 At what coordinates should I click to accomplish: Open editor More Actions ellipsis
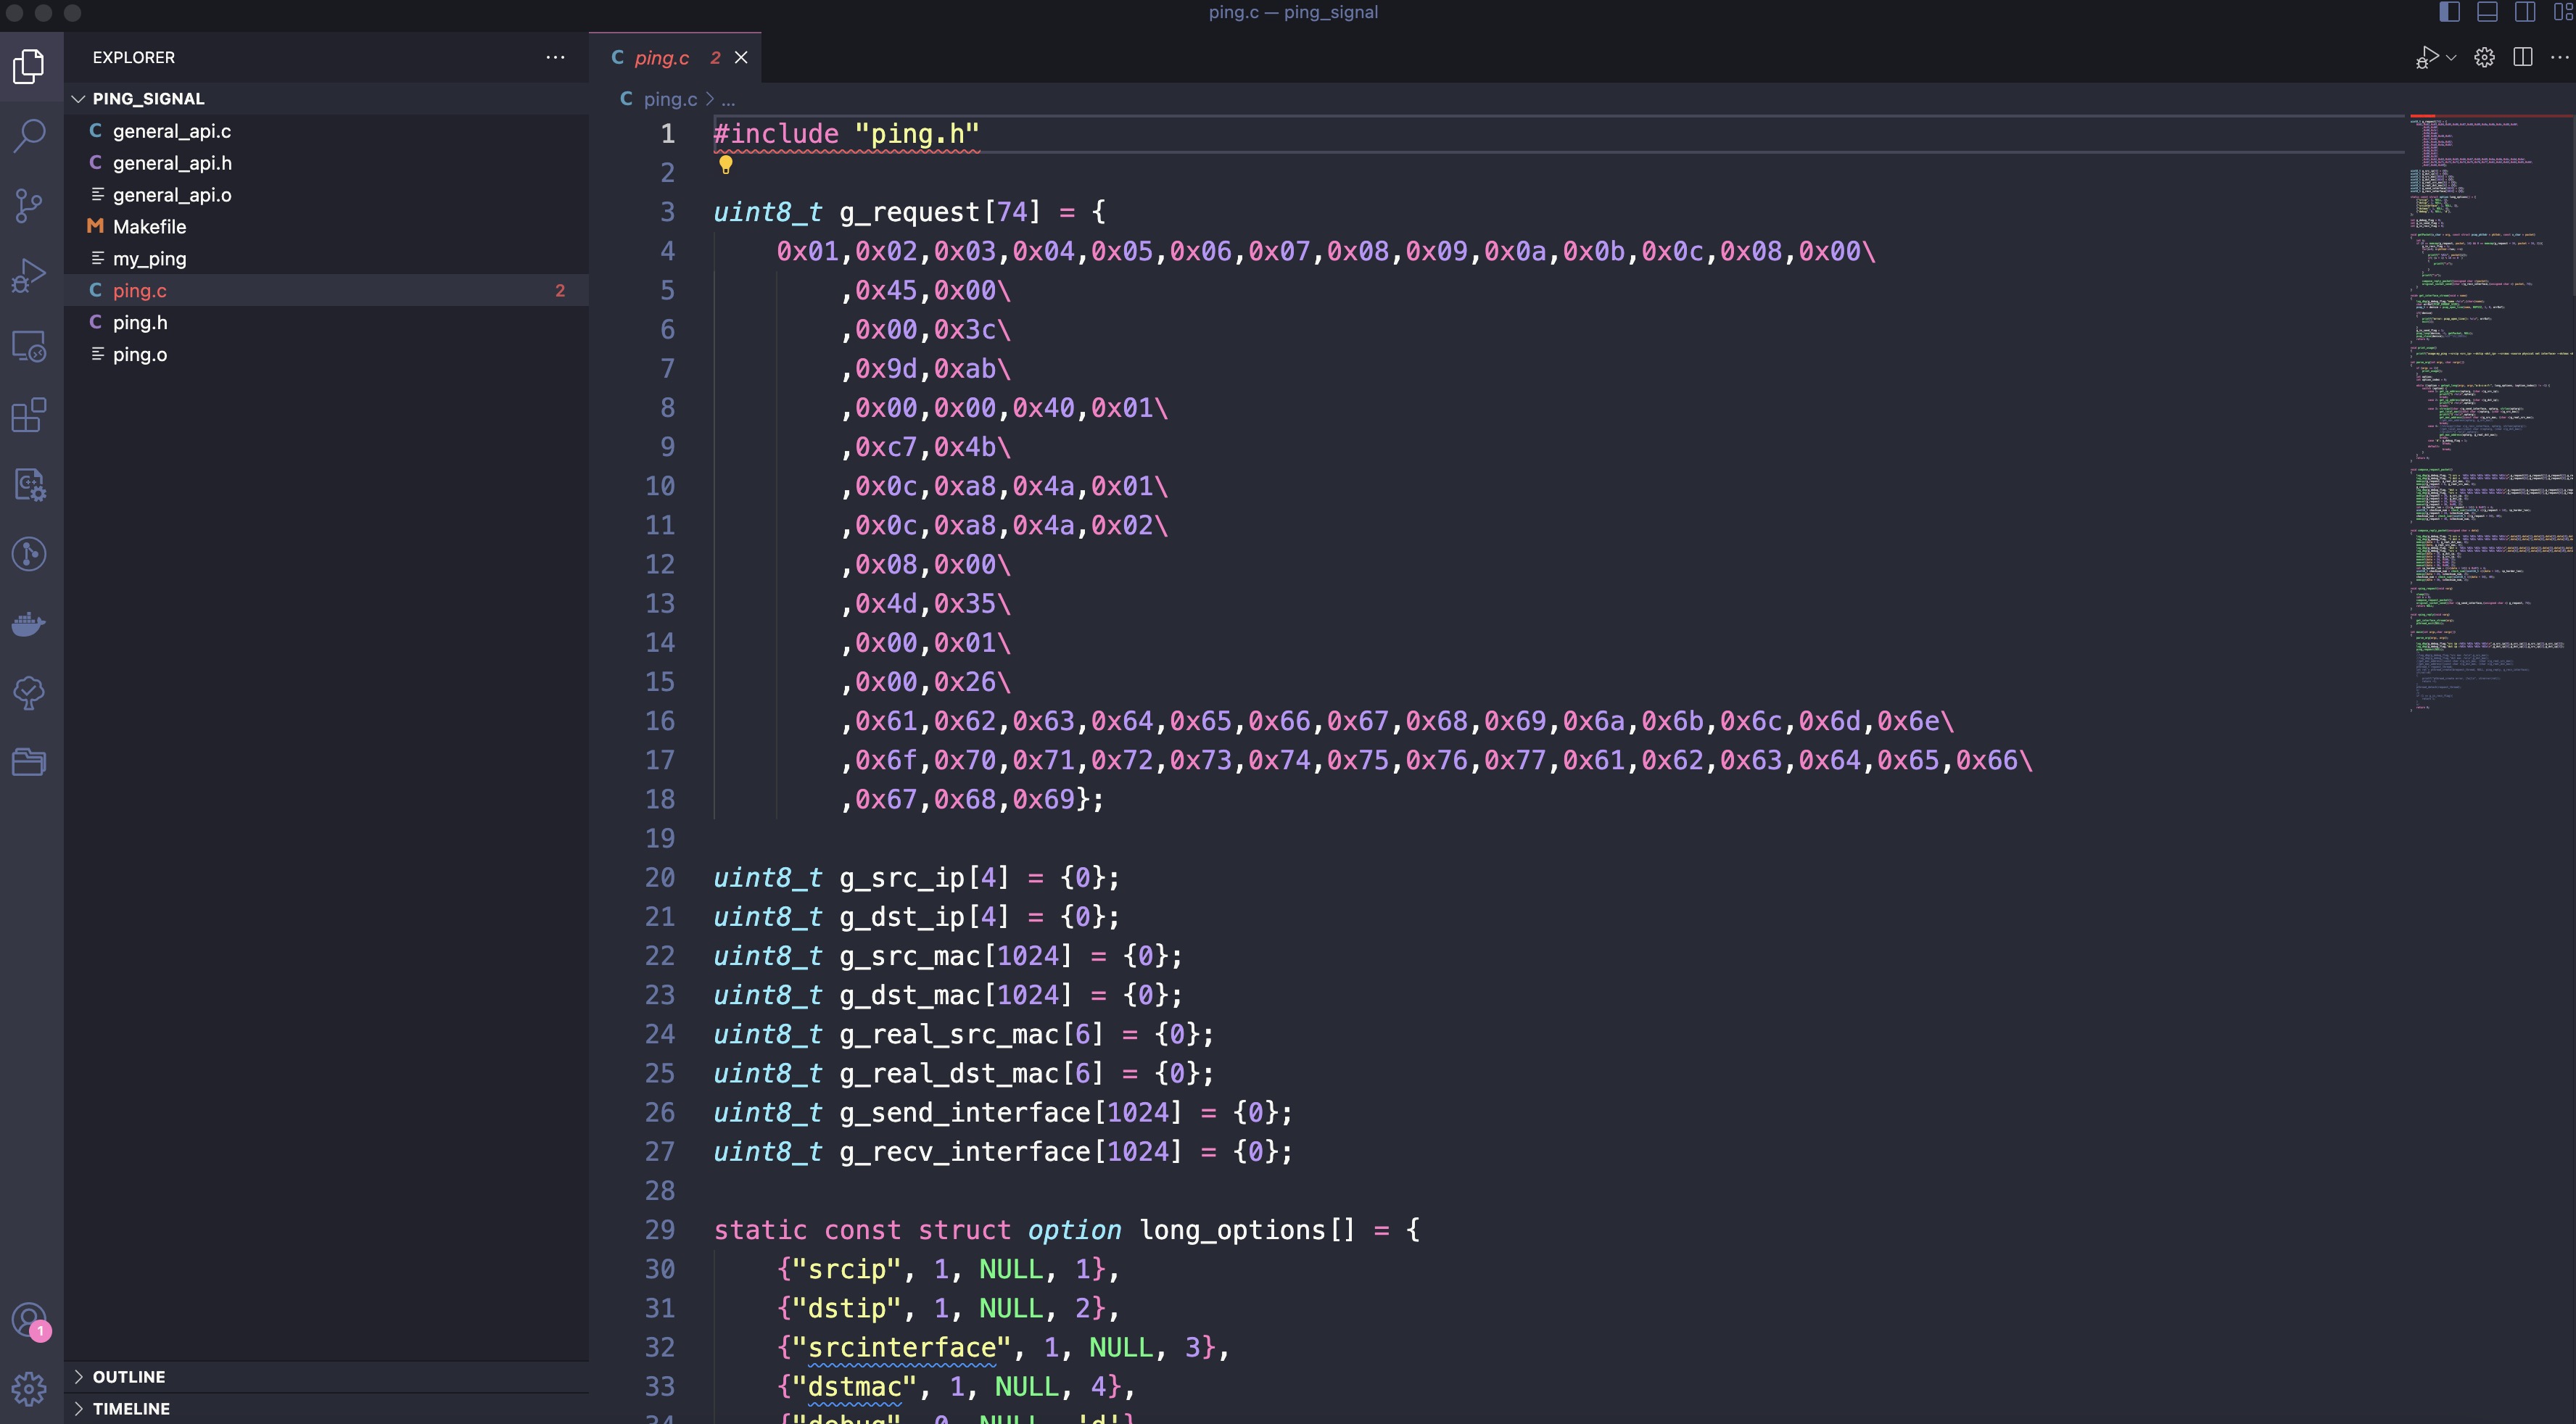click(2559, 57)
